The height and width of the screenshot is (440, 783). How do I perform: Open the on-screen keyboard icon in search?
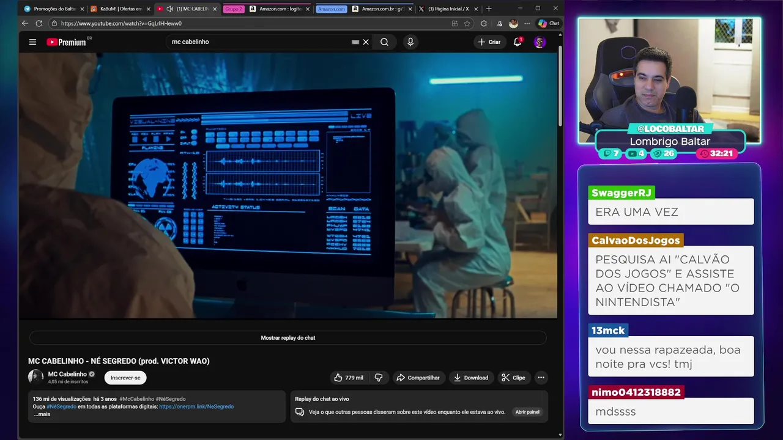[x=355, y=42]
